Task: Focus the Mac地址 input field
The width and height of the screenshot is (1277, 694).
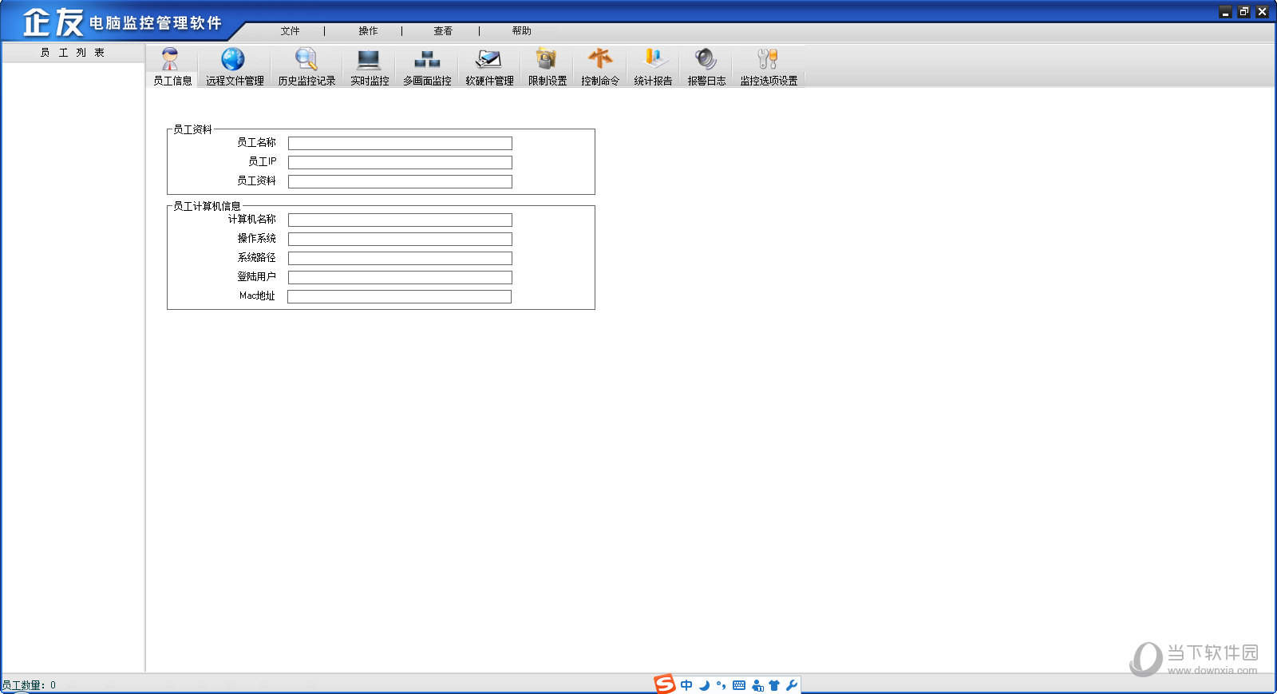Action: [x=399, y=296]
